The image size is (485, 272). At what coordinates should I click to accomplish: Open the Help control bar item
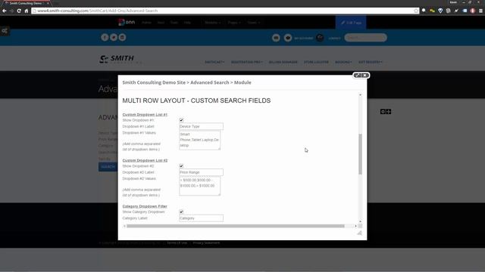coord(187,23)
